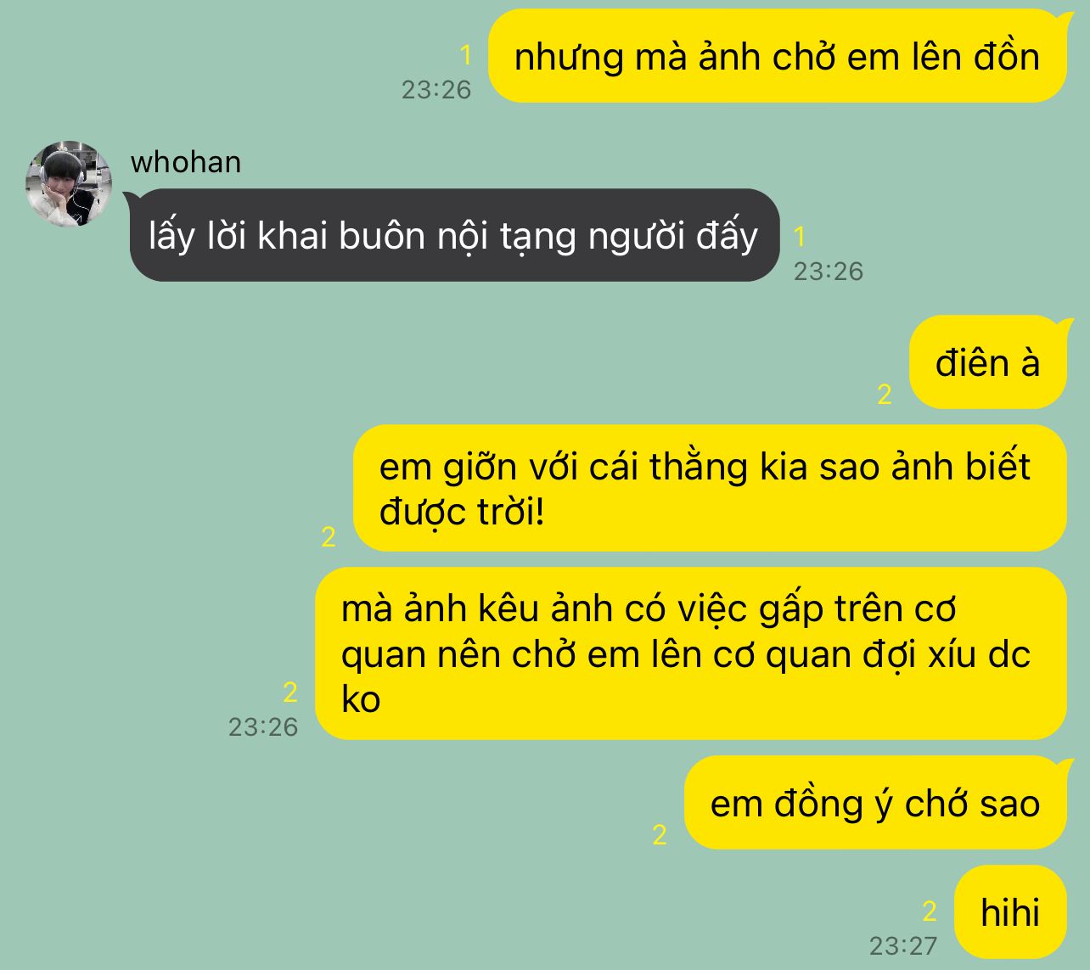
Task: Tap 23:26 timestamp under first yellow message
Action: (436, 90)
